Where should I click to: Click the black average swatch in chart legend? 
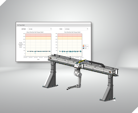pyautogui.click(x=83, y=48)
